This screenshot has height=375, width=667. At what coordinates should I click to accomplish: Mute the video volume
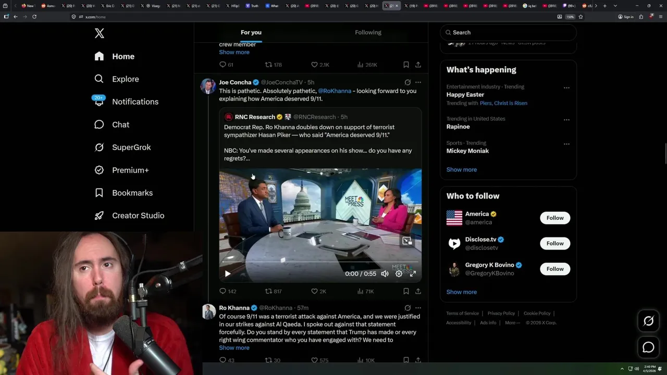click(385, 273)
